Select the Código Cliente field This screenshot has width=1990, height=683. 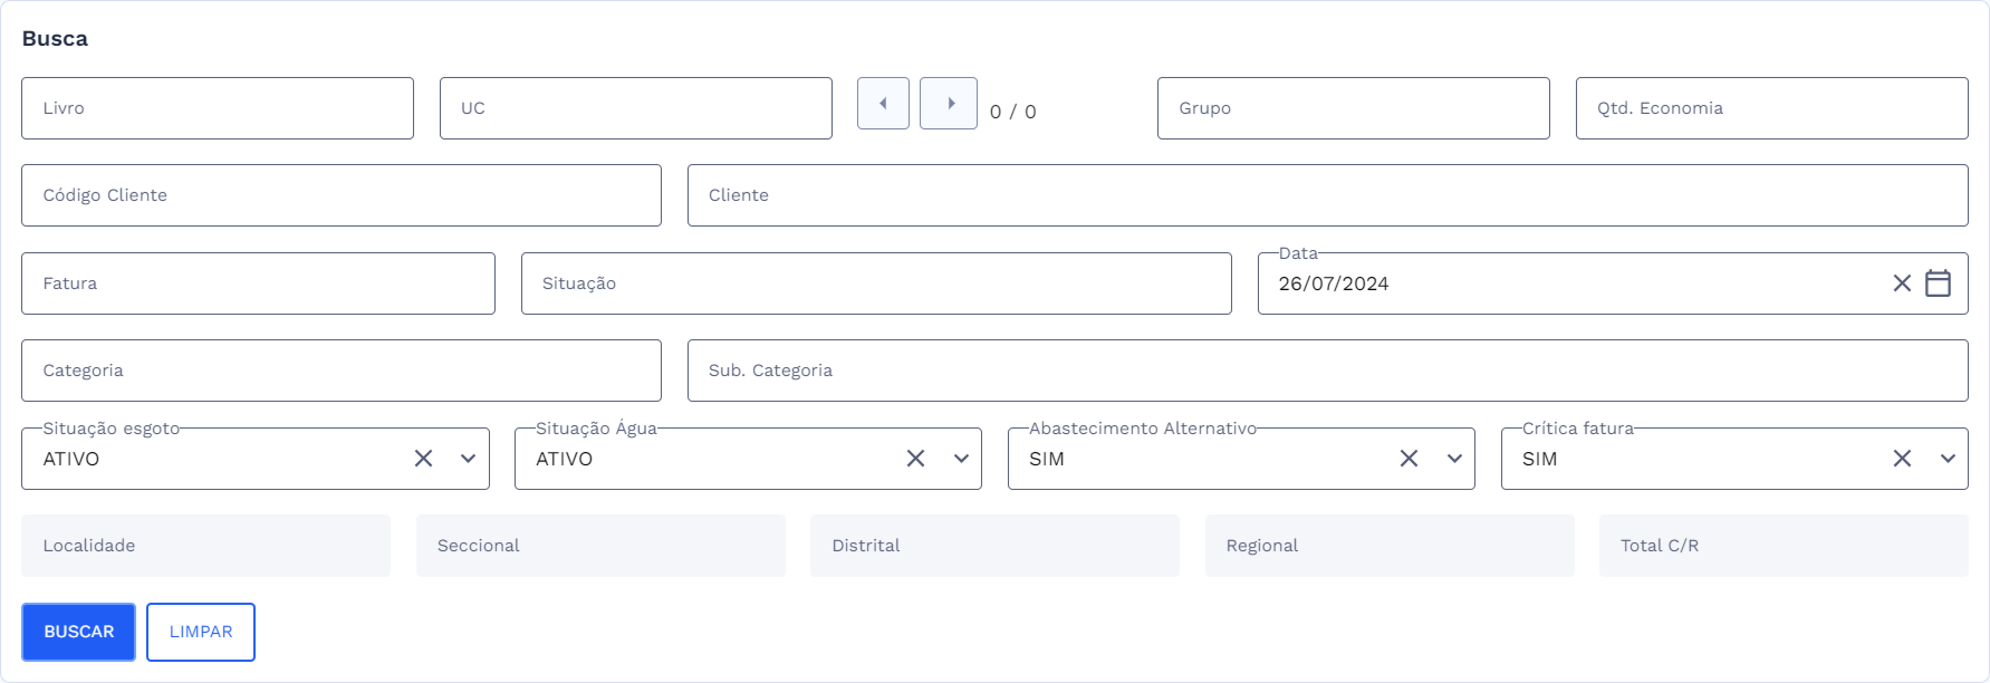340,195
